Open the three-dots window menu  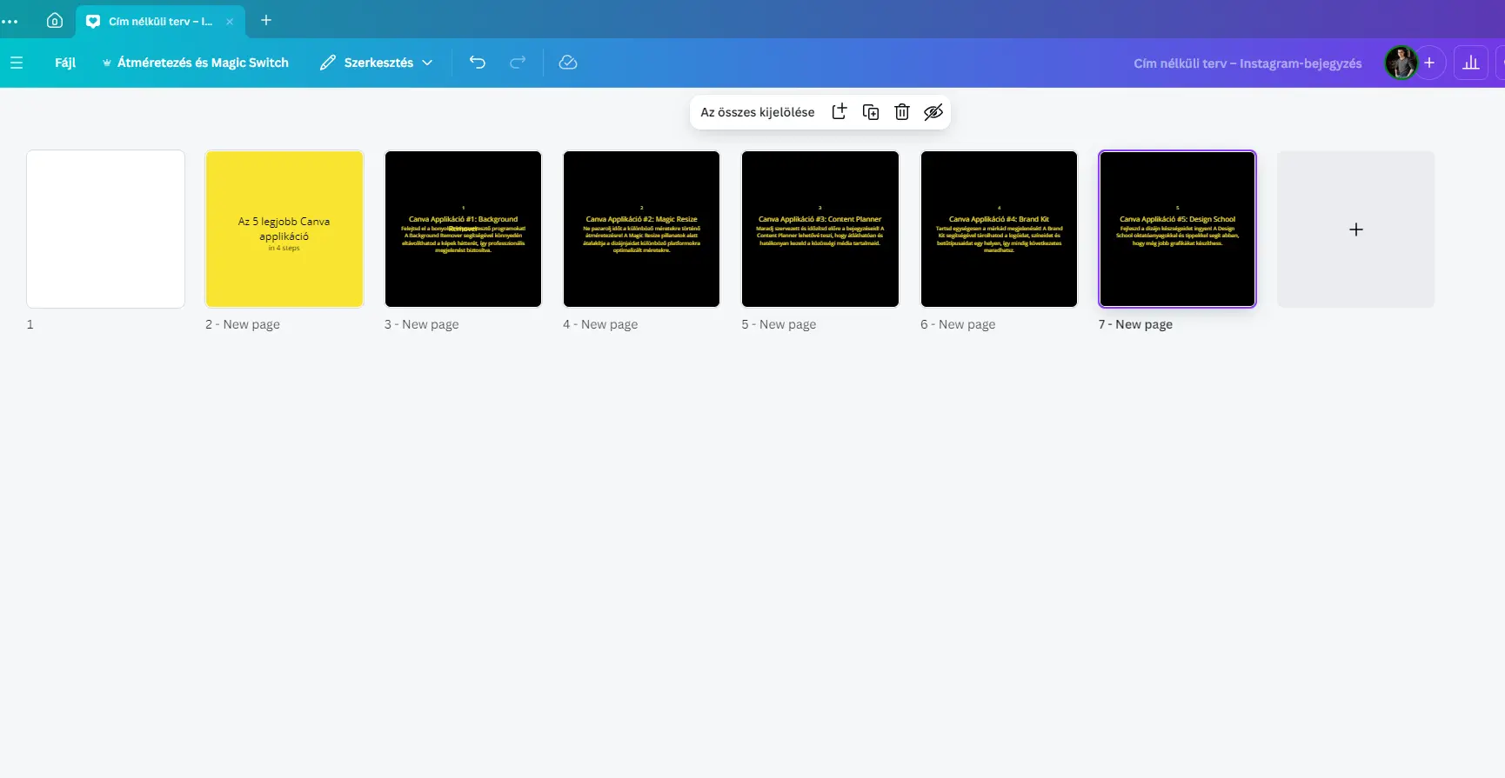[x=10, y=21]
